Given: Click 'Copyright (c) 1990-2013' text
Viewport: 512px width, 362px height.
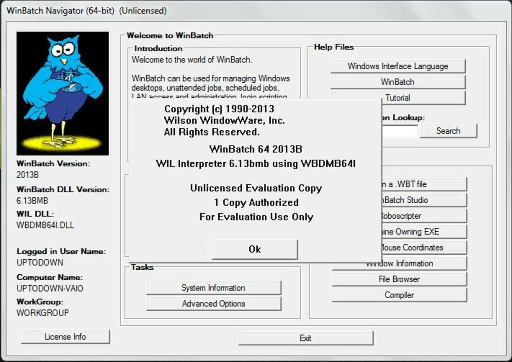Looking at the screenshot, I should pos(219,109).
